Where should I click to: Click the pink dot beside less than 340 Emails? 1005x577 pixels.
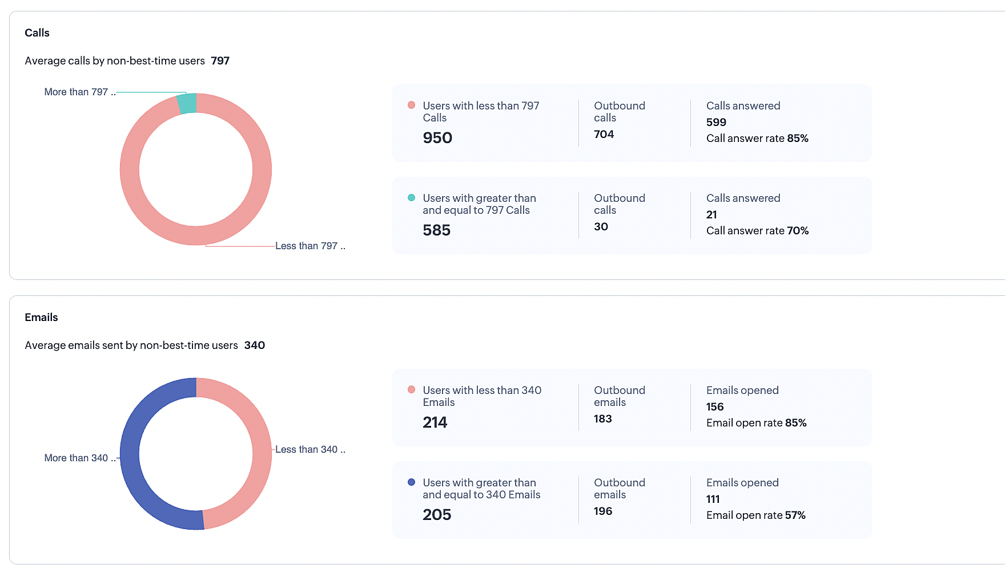(411, 390)
